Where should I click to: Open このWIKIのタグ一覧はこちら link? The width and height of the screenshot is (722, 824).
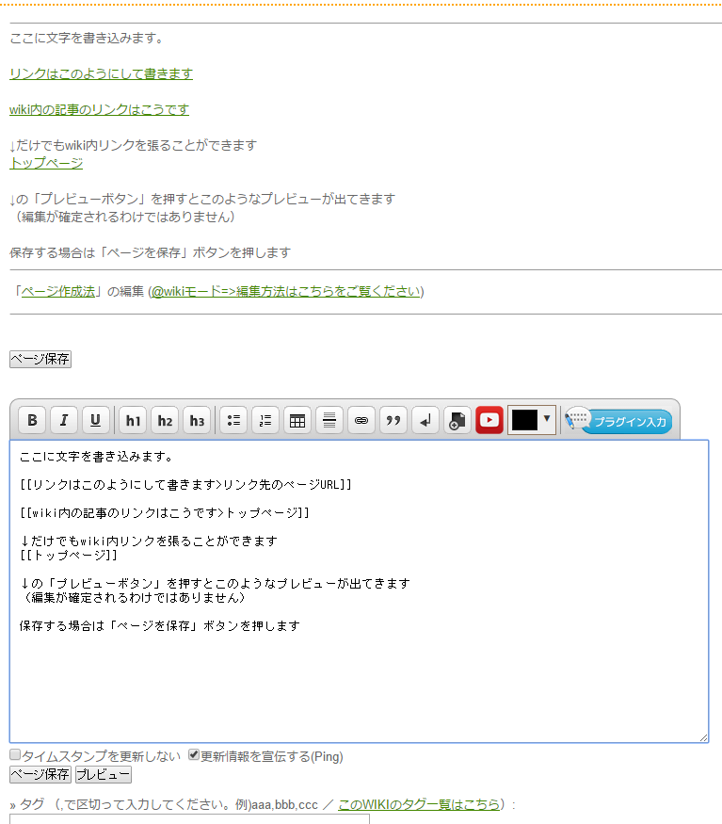pos(419,804)
